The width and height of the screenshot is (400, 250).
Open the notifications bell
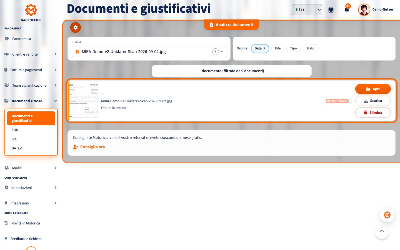click(x=347, y=10)
